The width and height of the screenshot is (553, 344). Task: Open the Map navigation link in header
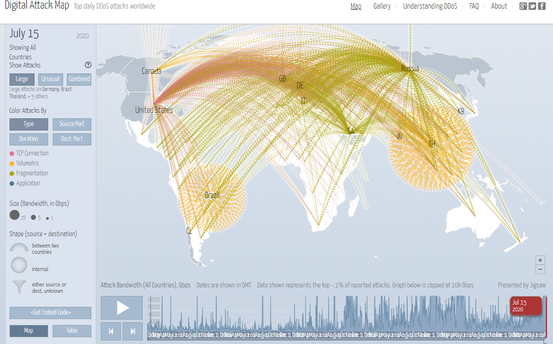(x=356, y=6)
